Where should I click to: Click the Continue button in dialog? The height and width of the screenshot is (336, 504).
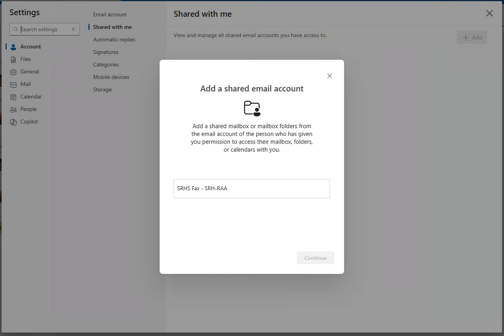315,258
